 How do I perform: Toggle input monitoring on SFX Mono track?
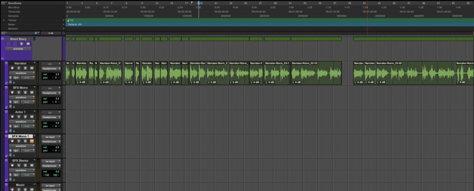click(x=19, y=92)
